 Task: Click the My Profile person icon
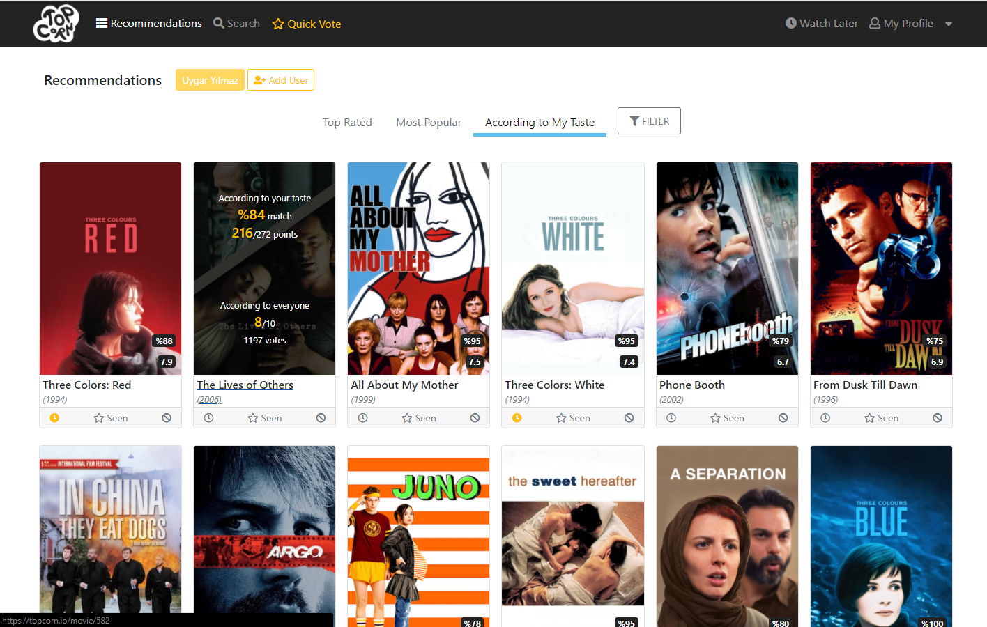[x=874, y=23]
